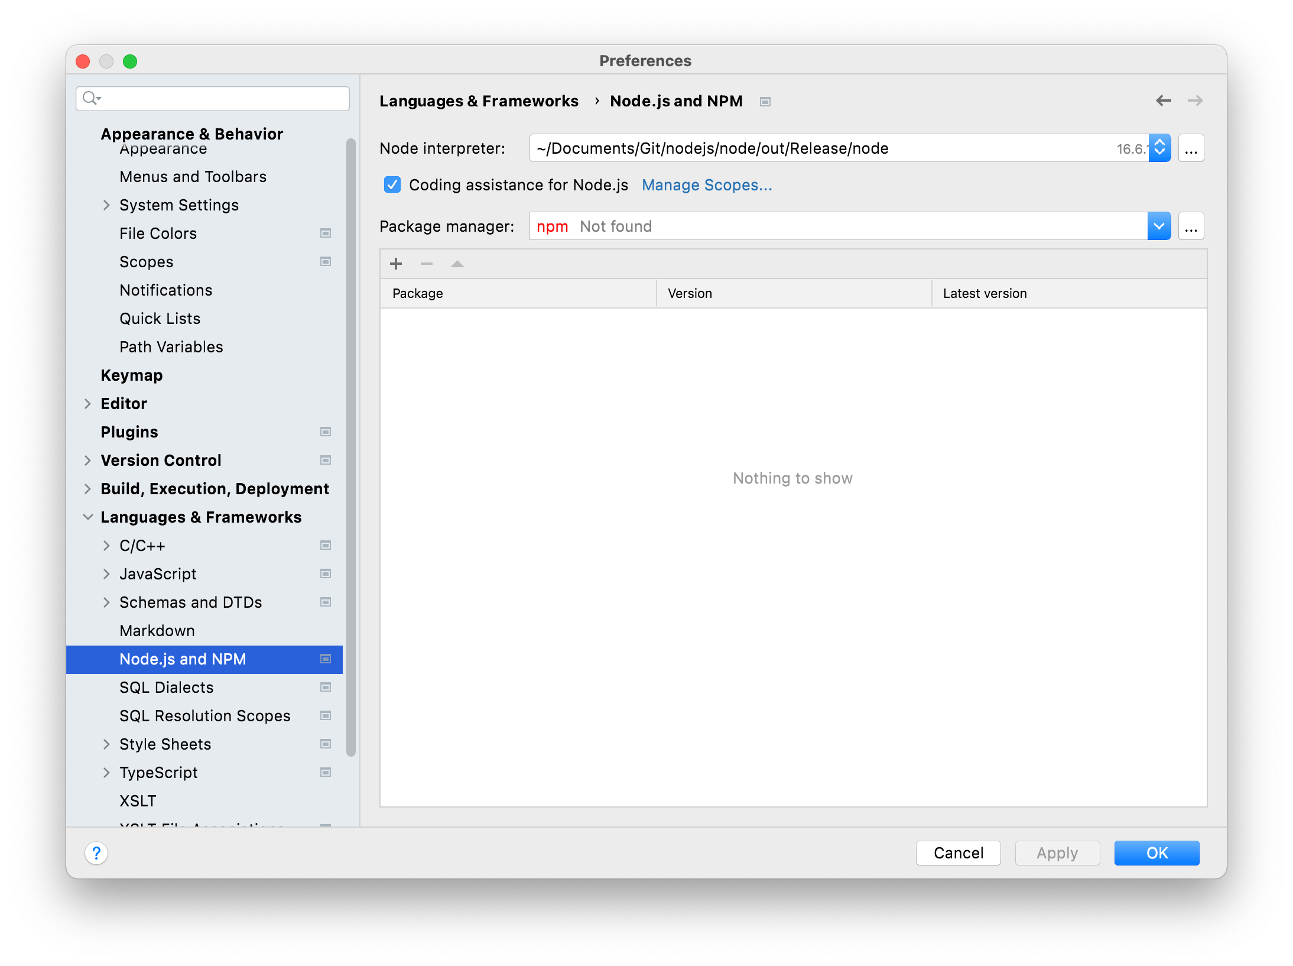The width and height of the screenshot is (1293, 966).
Task: Browse for package manager with ellipsis button
Action: tap(1191, 226)
